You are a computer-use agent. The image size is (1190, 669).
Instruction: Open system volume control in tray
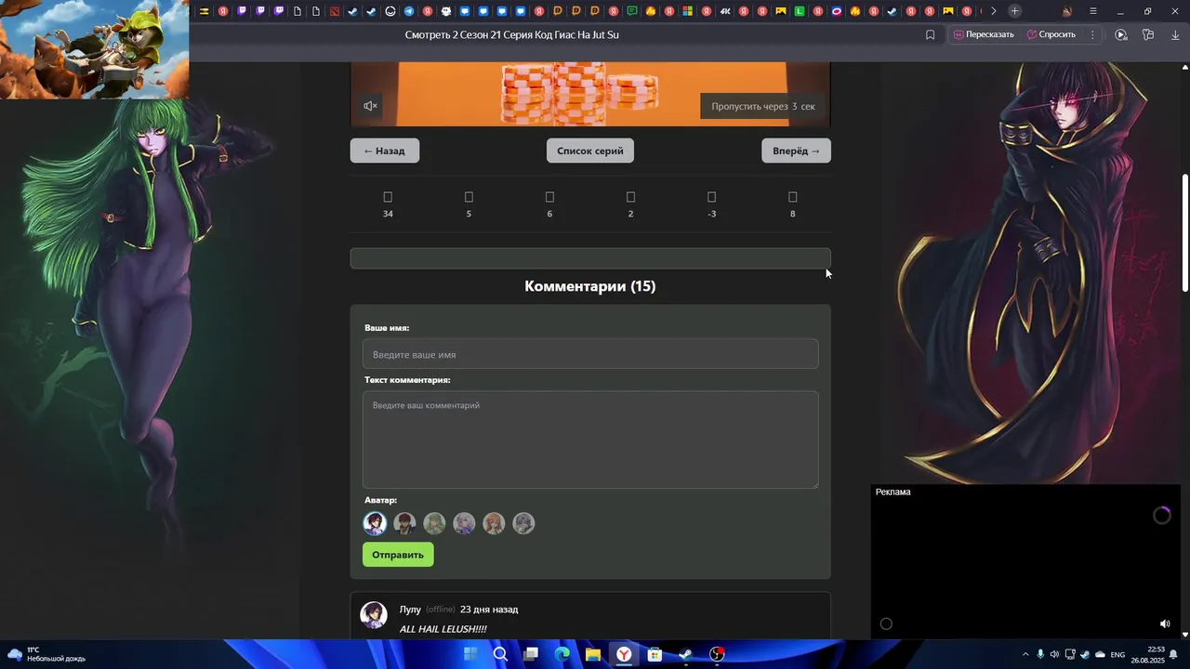[x=1054, y=654]
